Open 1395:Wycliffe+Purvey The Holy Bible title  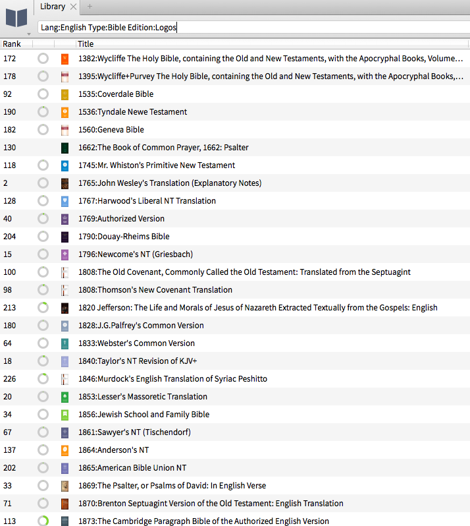tap(271, 76)
